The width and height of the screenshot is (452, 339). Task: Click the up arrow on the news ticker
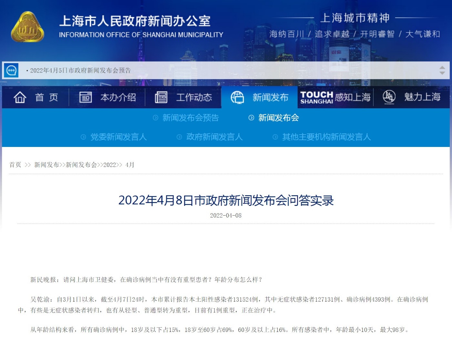pyautogui.click(x=442, y=68)
